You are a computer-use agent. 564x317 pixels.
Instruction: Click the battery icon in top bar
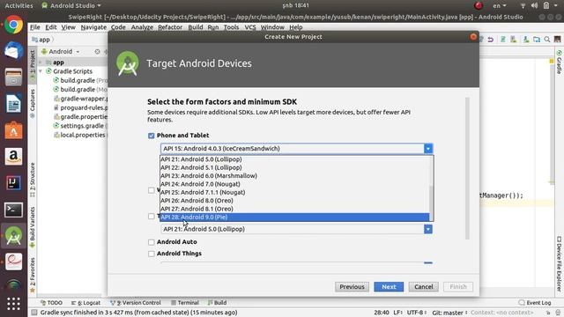[x=546, y=5]
